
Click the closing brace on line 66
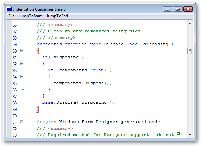pos(49,89)
